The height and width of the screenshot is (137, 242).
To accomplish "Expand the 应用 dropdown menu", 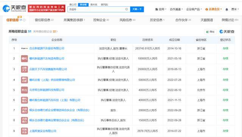I will click(161, 9).
